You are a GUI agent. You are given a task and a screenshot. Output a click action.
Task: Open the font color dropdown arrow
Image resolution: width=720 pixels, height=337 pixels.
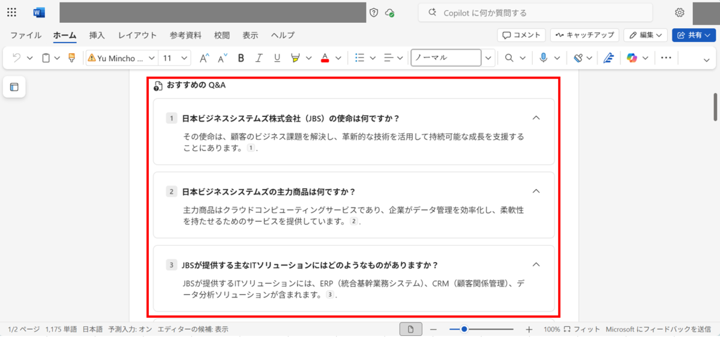click(338, 58)
